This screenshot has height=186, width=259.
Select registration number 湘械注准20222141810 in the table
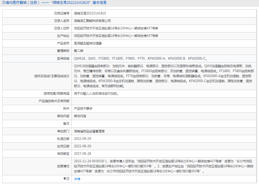(90, 13)
